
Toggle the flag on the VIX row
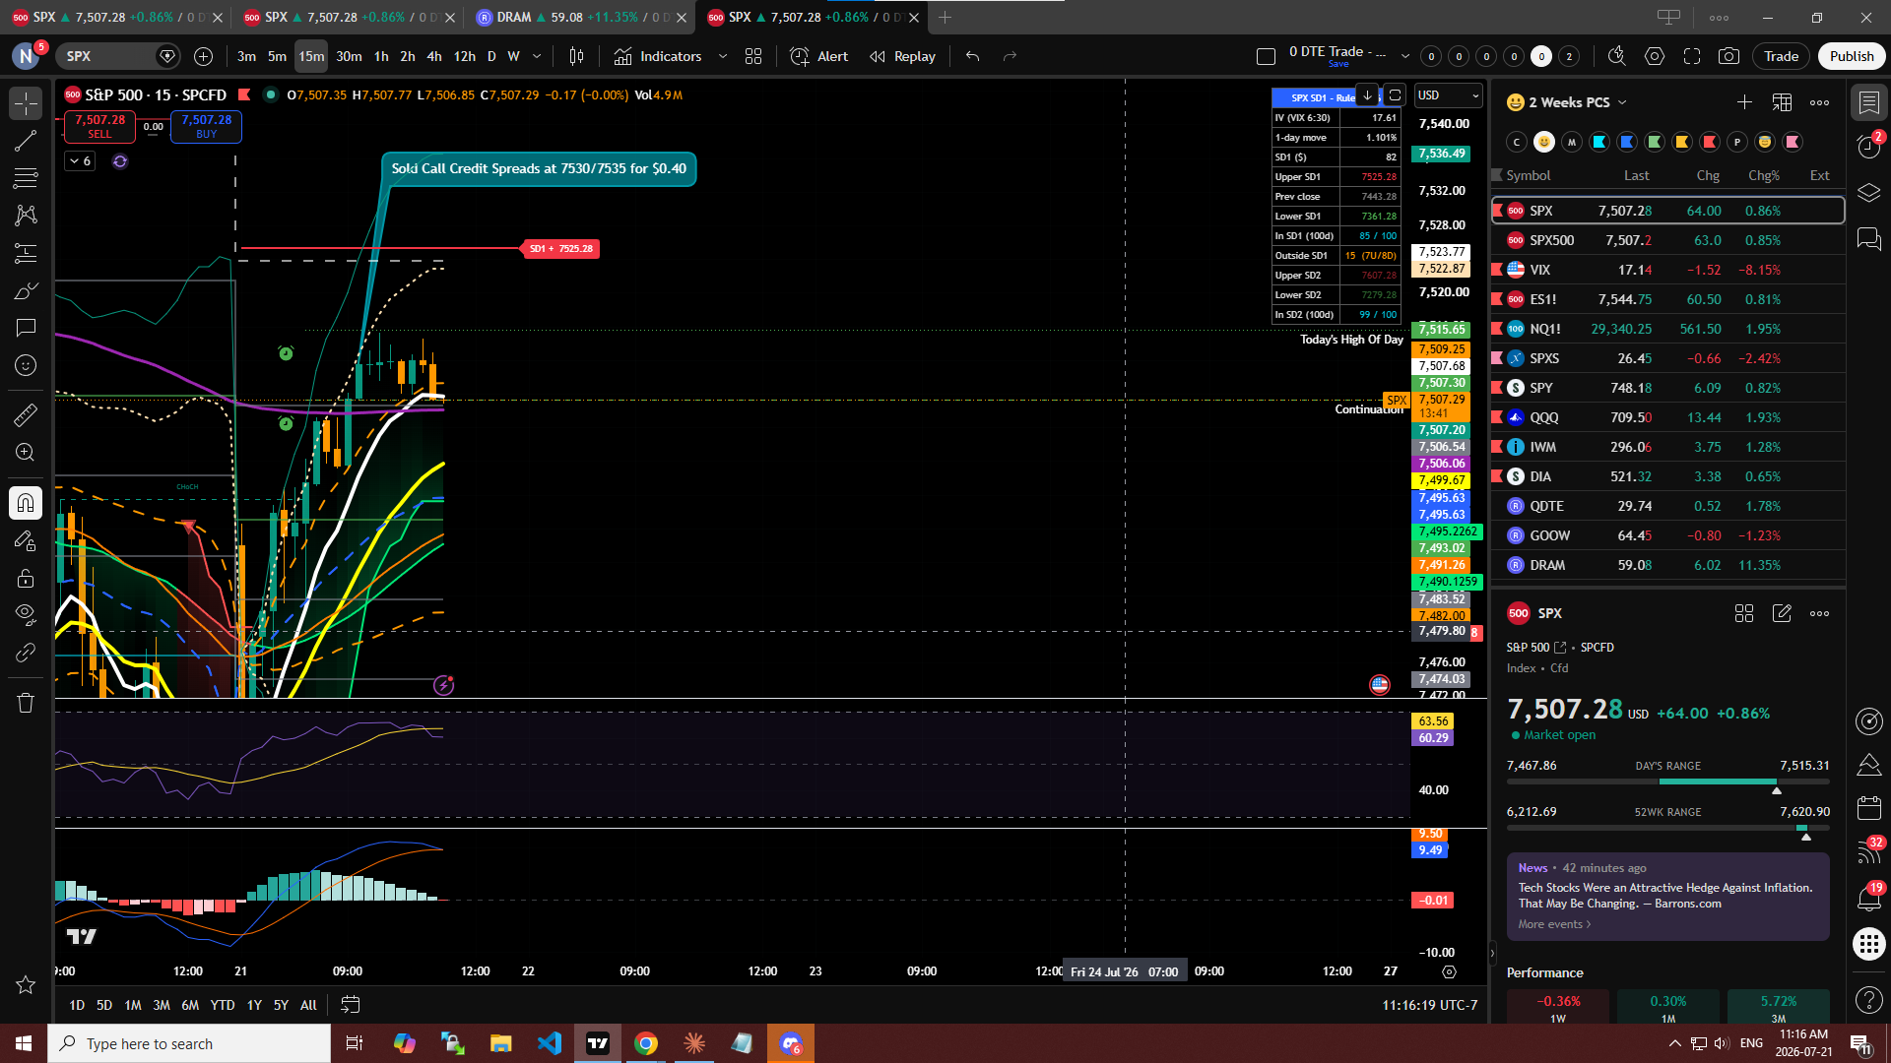pos(1498,270)
